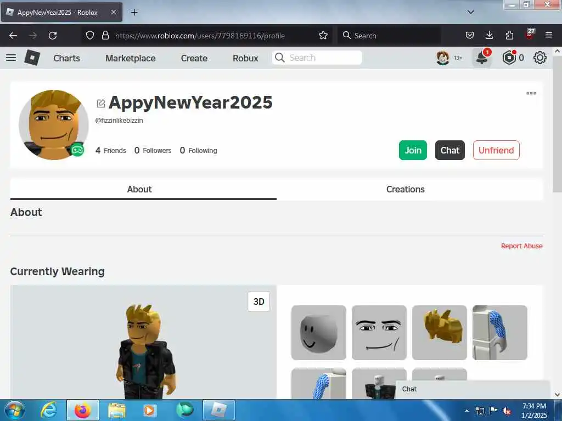Click the extension icon with 27 badge

(x=530, y=34)
